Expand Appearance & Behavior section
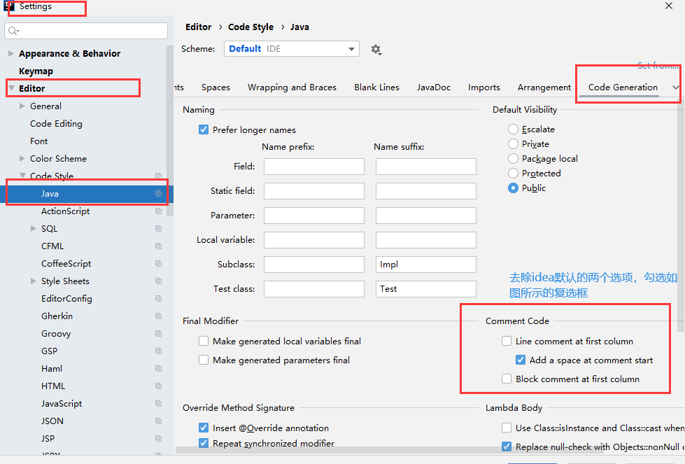This screenshot has width=685, height=464. point(11,53)
